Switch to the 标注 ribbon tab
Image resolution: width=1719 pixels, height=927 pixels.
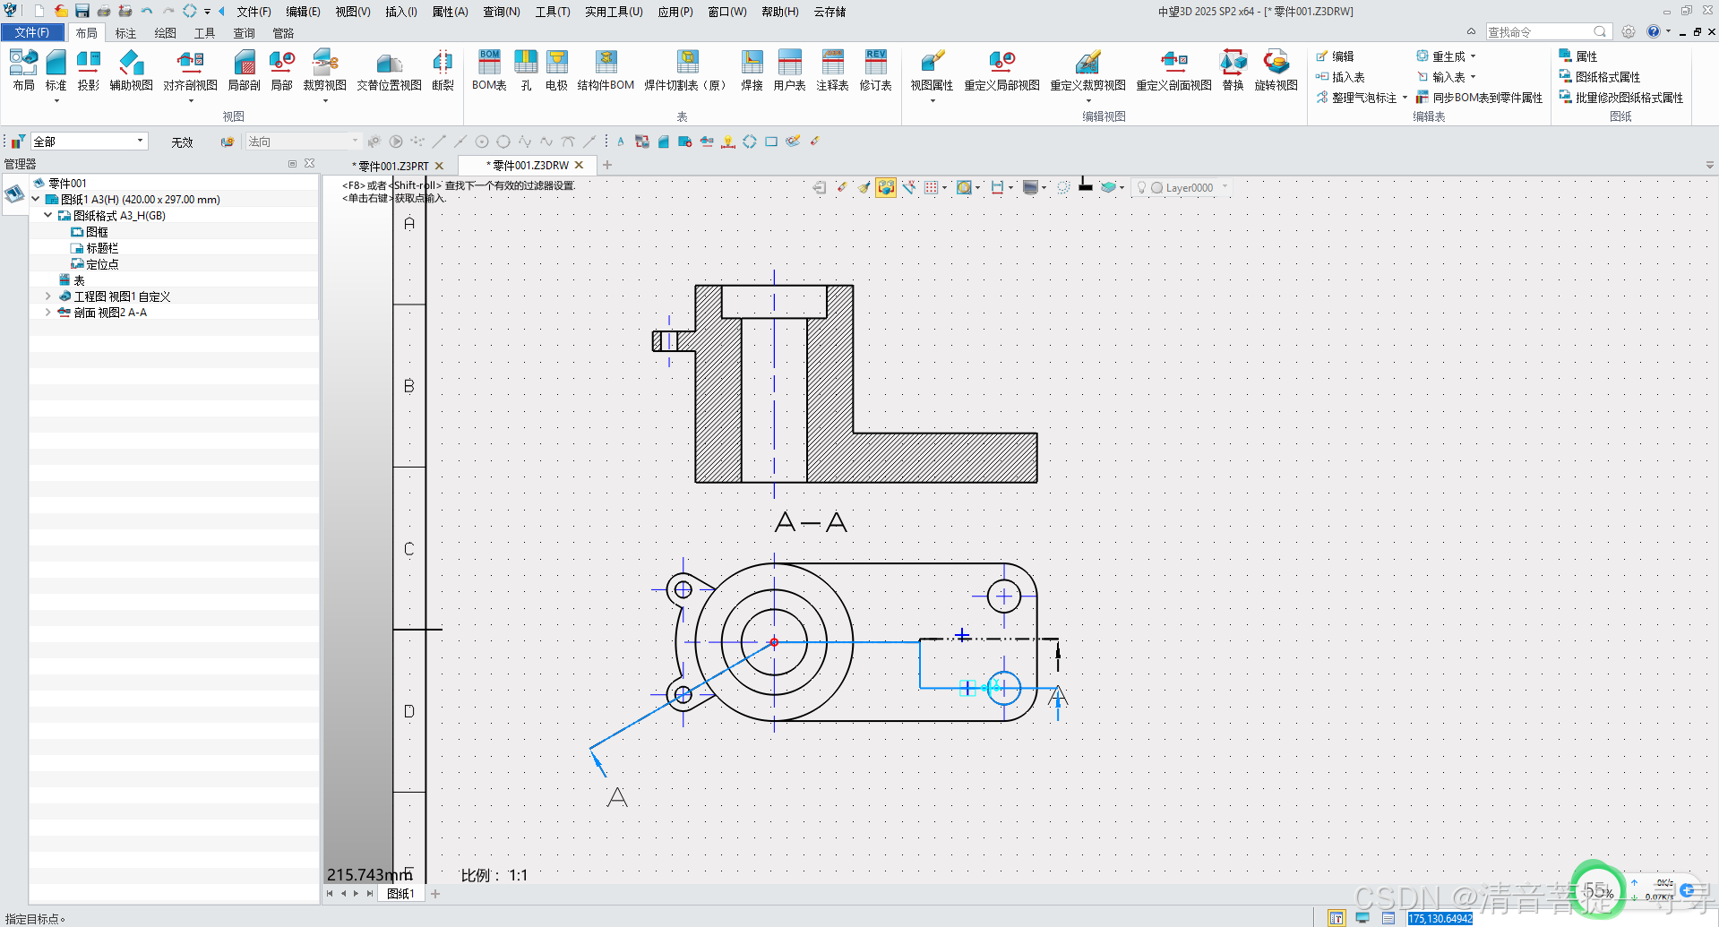125,33
